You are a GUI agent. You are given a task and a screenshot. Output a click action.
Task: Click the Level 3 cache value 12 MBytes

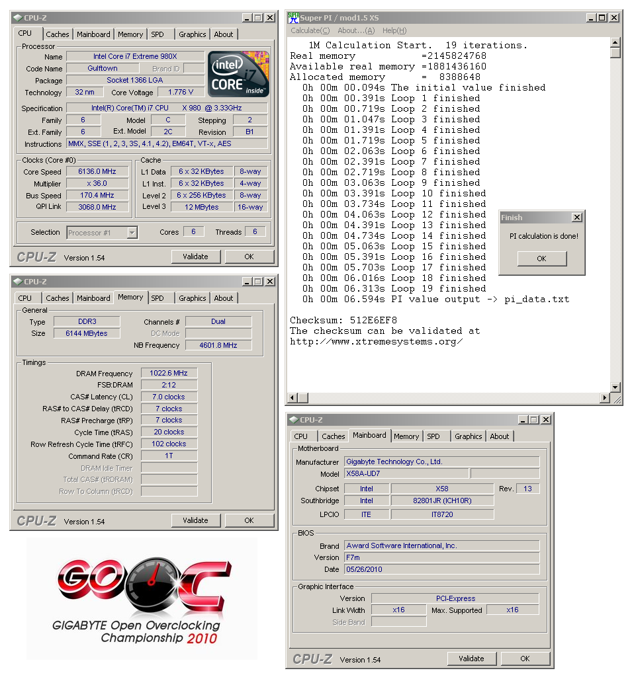[201, 208]
